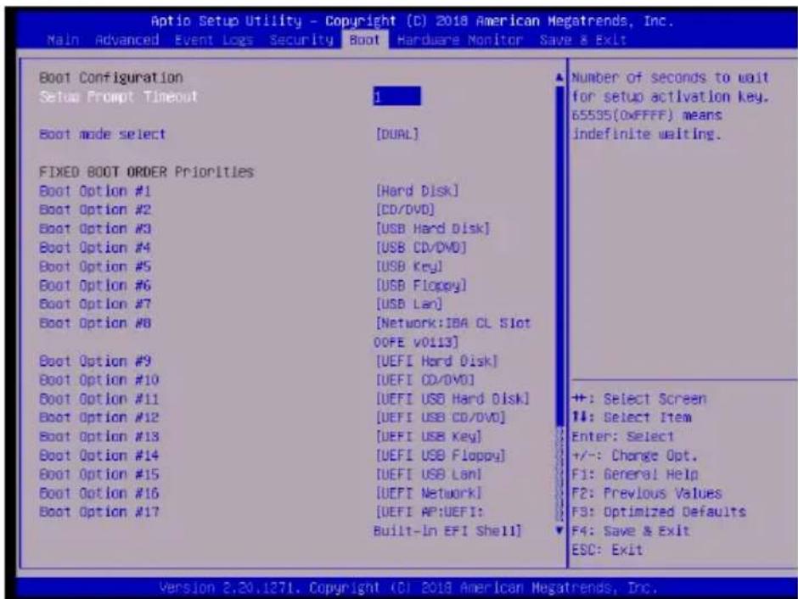Viewport: 798px width, 599px height.
Task: Select the Setup Prompt Timeout label
Action: point(118,96)
